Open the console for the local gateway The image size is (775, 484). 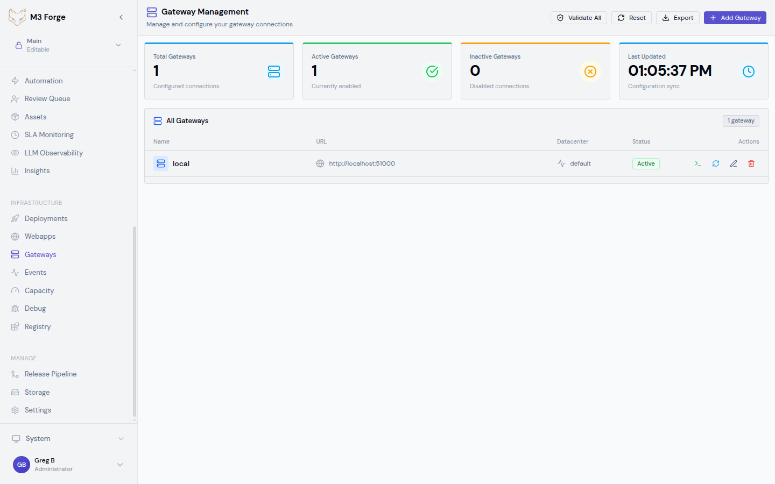click(x=697, y=163)
